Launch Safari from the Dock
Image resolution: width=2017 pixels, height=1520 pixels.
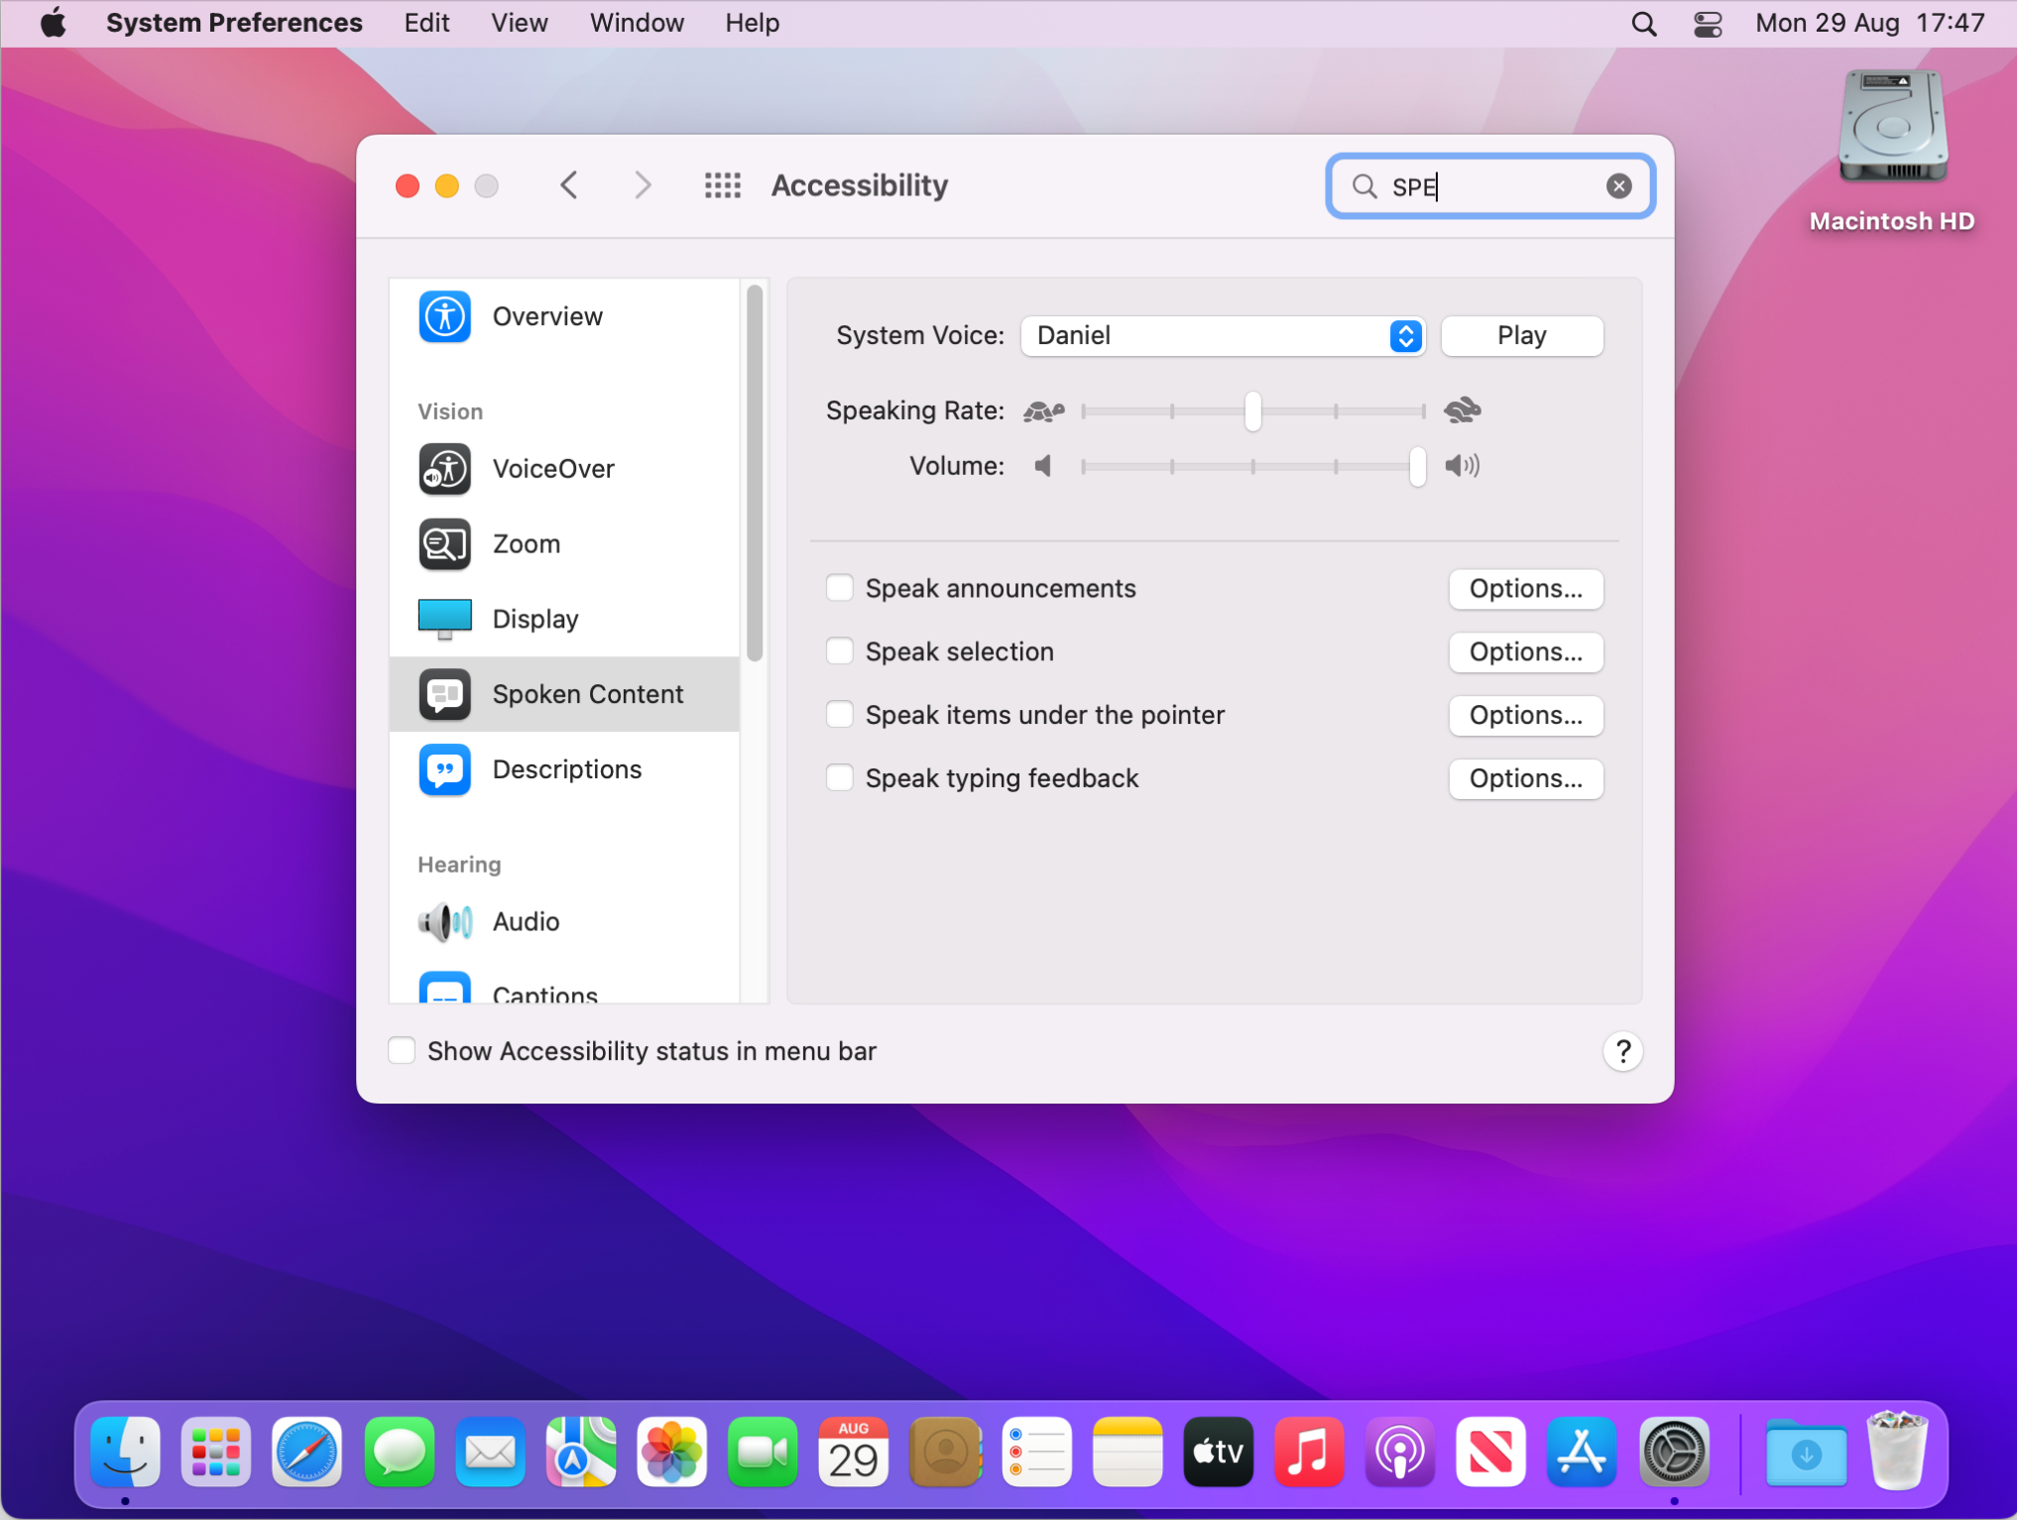(306, 1453)
